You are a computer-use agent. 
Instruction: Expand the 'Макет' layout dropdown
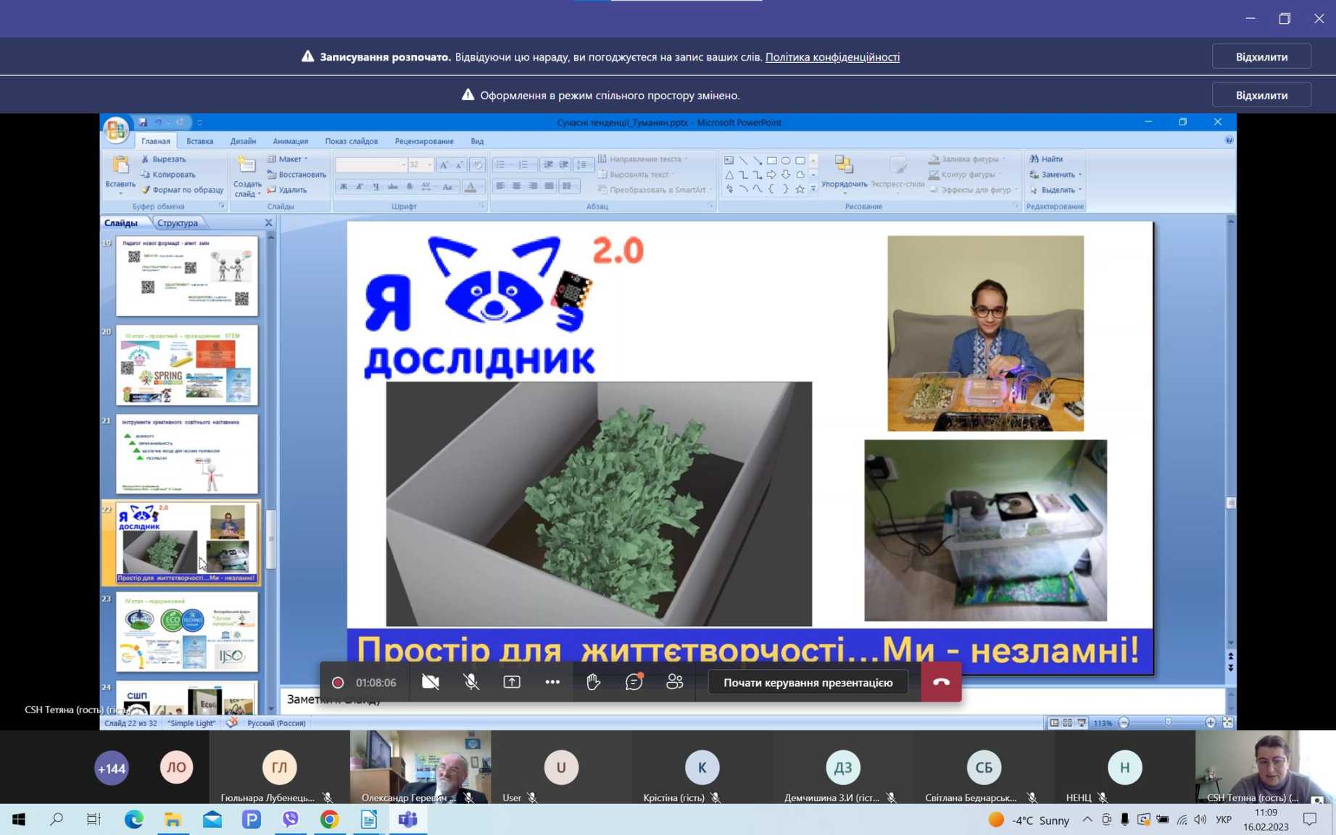coord(289,159)
